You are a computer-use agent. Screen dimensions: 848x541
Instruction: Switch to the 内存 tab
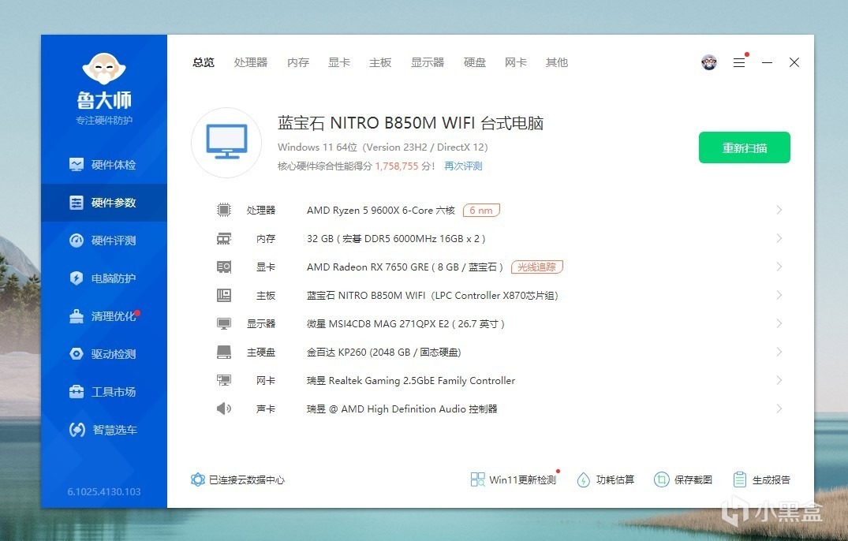point(298,62)
